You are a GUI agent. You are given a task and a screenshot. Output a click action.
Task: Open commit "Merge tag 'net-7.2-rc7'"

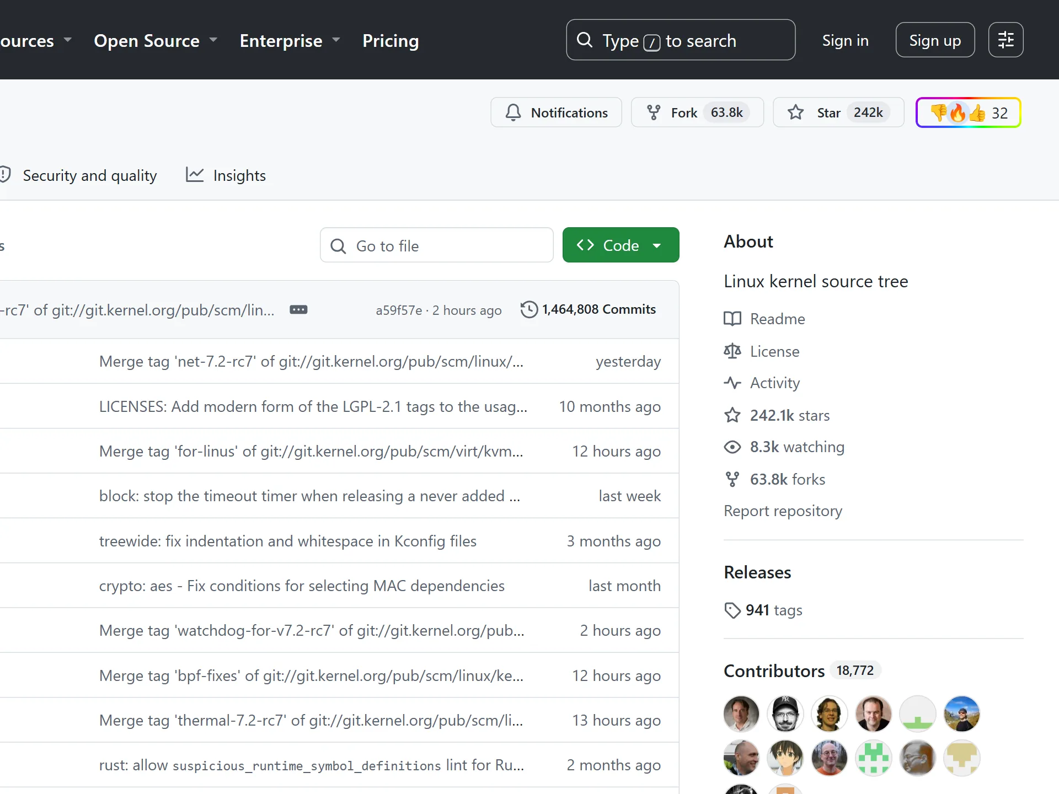tap(311, 361)
